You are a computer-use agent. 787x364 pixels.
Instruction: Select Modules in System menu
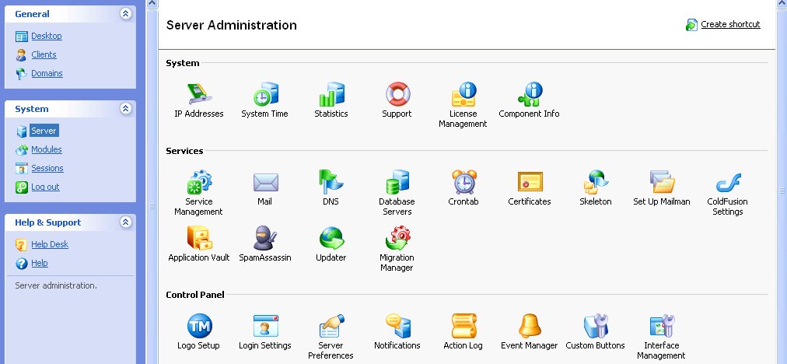click(x=47, y=149)
